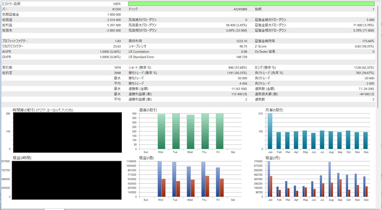Select the losing trades value 783 (39.67%)
382x210 pixels.
(365, 73)
